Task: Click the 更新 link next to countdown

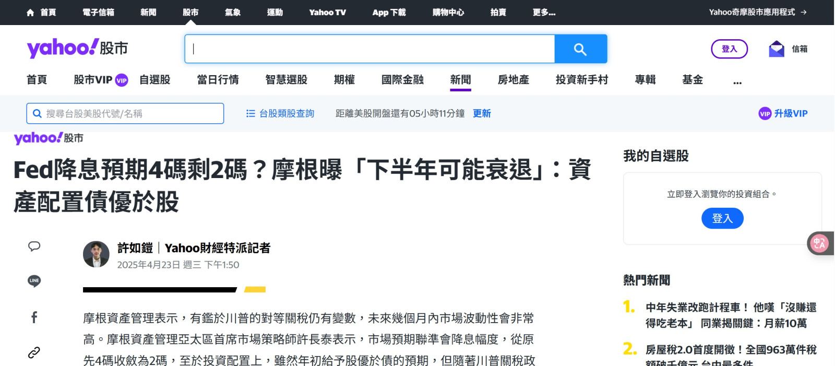Action: coord(482,113)
